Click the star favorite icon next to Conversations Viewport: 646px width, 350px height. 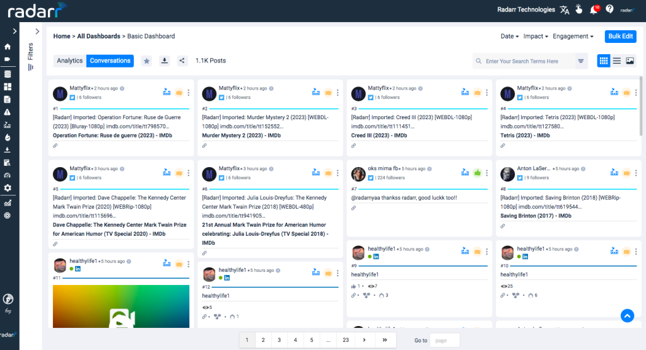(x=146, y=61)
